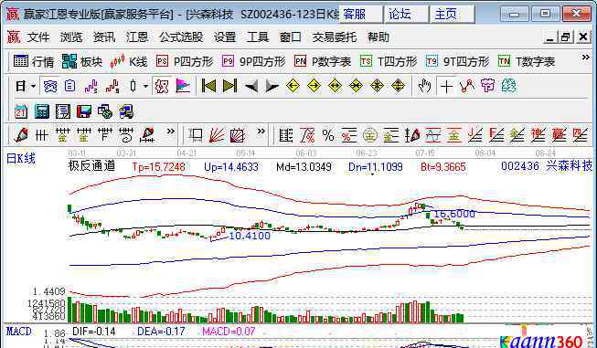
Task: Click the 客服 customer service button
Action: tap(360, 15)
